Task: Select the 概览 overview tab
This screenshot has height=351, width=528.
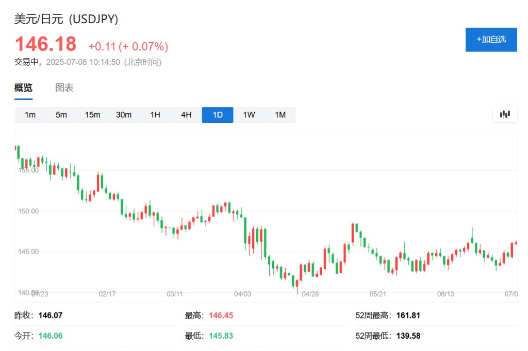Action: coord(23,88)
